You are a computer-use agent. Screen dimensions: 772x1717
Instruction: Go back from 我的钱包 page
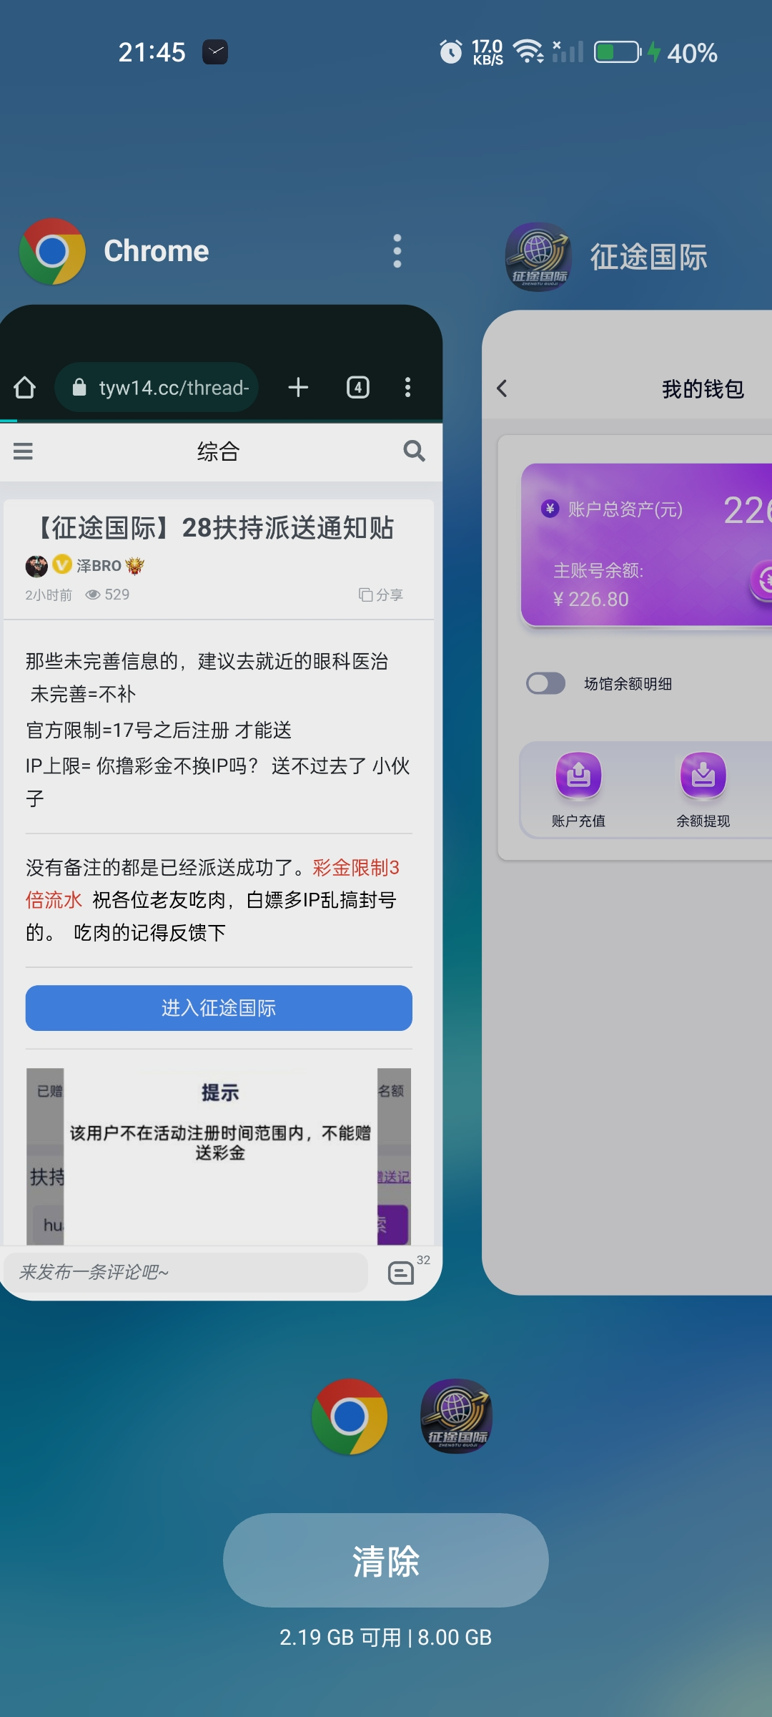click(x=502, y=388)
